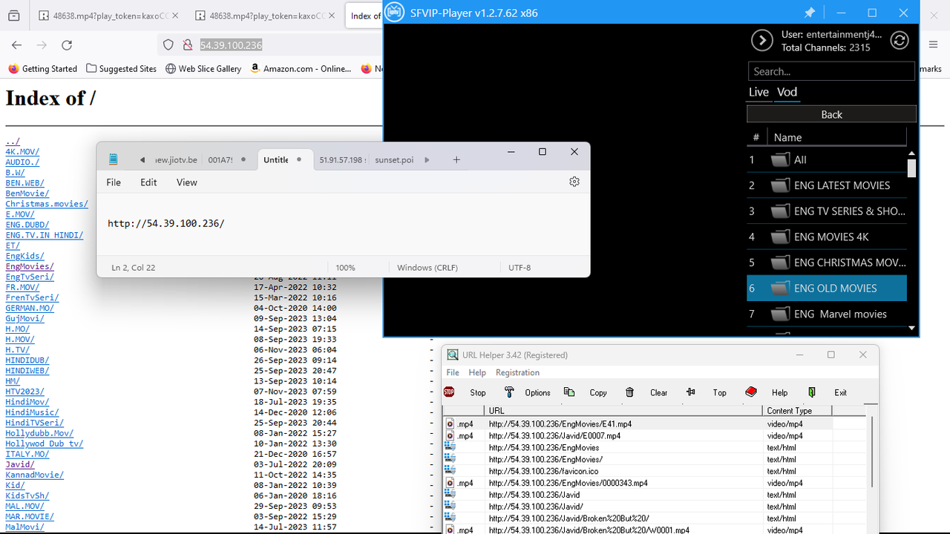Select ENG Marvel movies category
This screenshot has width=950, height=534.
[x=827, y=314]
